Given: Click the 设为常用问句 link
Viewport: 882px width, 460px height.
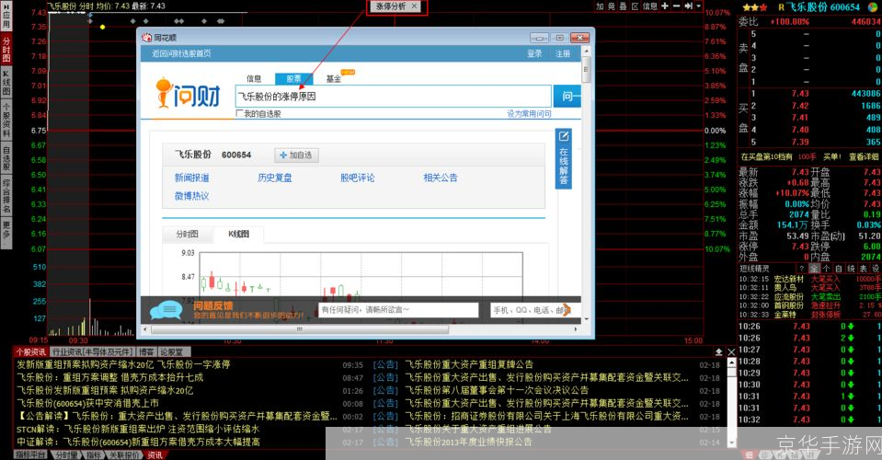Looking at the screenshot, I should coord(529,113).
